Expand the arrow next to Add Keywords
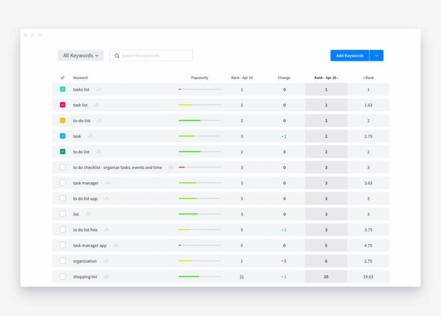 (x=376, y=55)
